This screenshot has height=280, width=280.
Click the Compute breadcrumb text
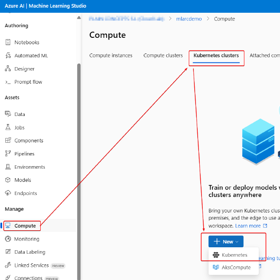coord(224,19)
